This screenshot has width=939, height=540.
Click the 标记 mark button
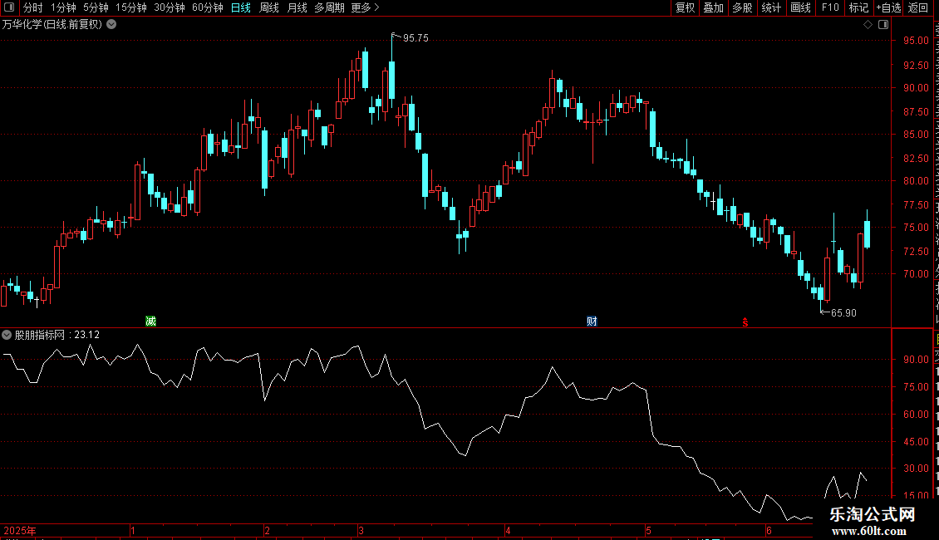858,7
